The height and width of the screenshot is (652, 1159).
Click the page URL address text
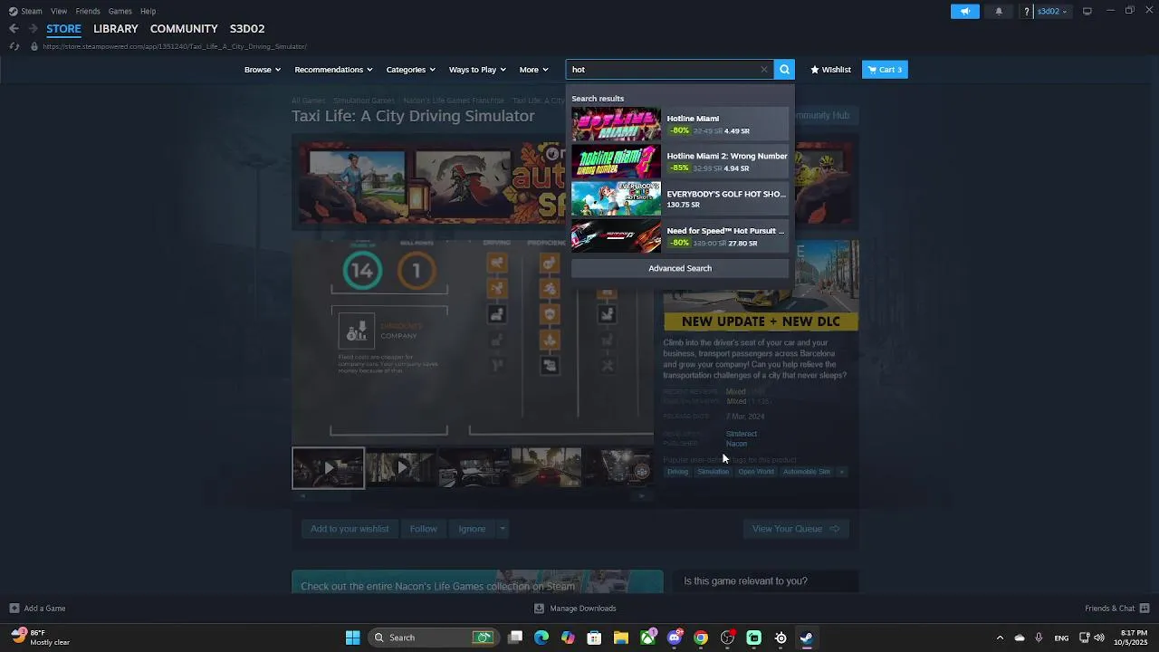tap(175, 46)
